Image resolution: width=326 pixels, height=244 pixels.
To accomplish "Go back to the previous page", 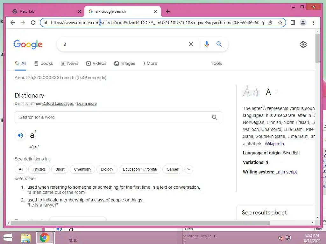I will coord(13,23).
